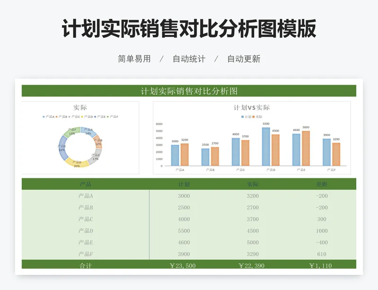378x290 pixels.
Task: Click the blue 5500 bar for 产品D
Action: click(266, 147)
